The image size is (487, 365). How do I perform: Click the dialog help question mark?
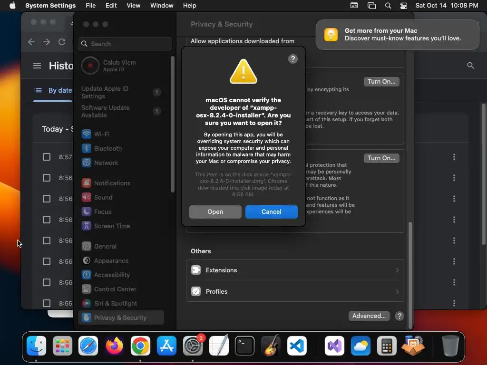(292, 59)
